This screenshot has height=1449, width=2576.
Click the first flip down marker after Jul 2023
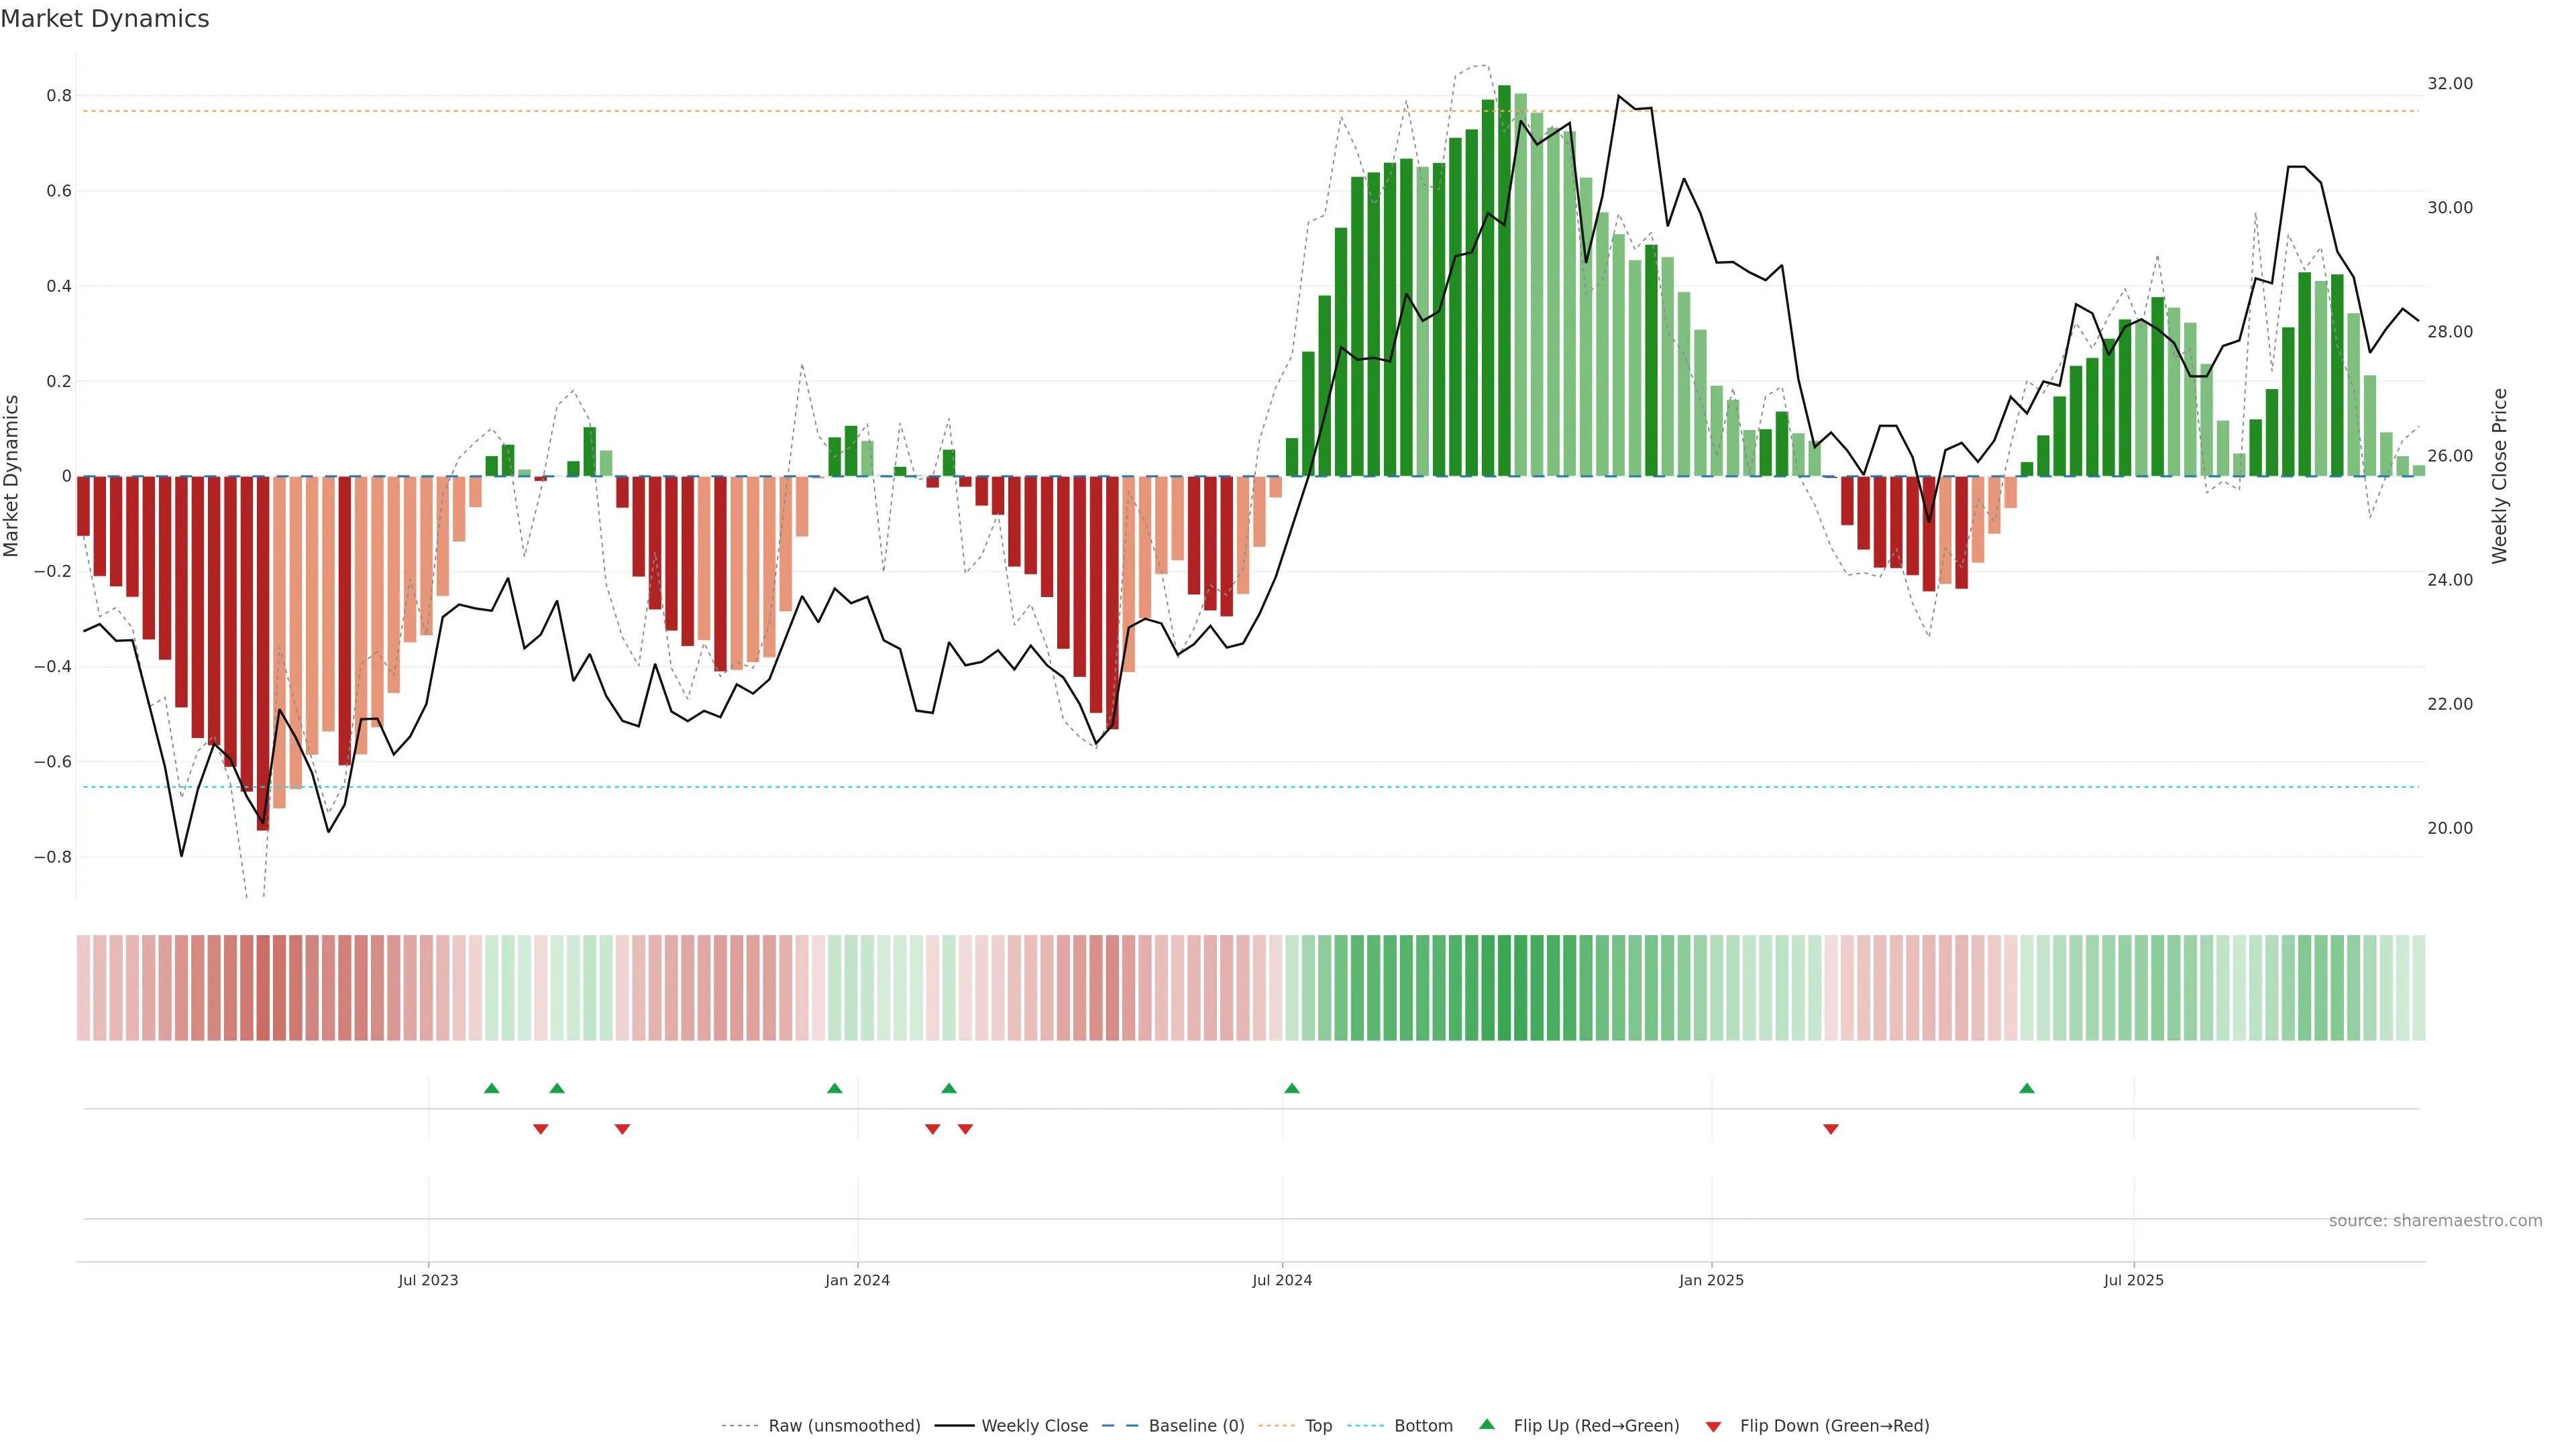point(541,1129)
